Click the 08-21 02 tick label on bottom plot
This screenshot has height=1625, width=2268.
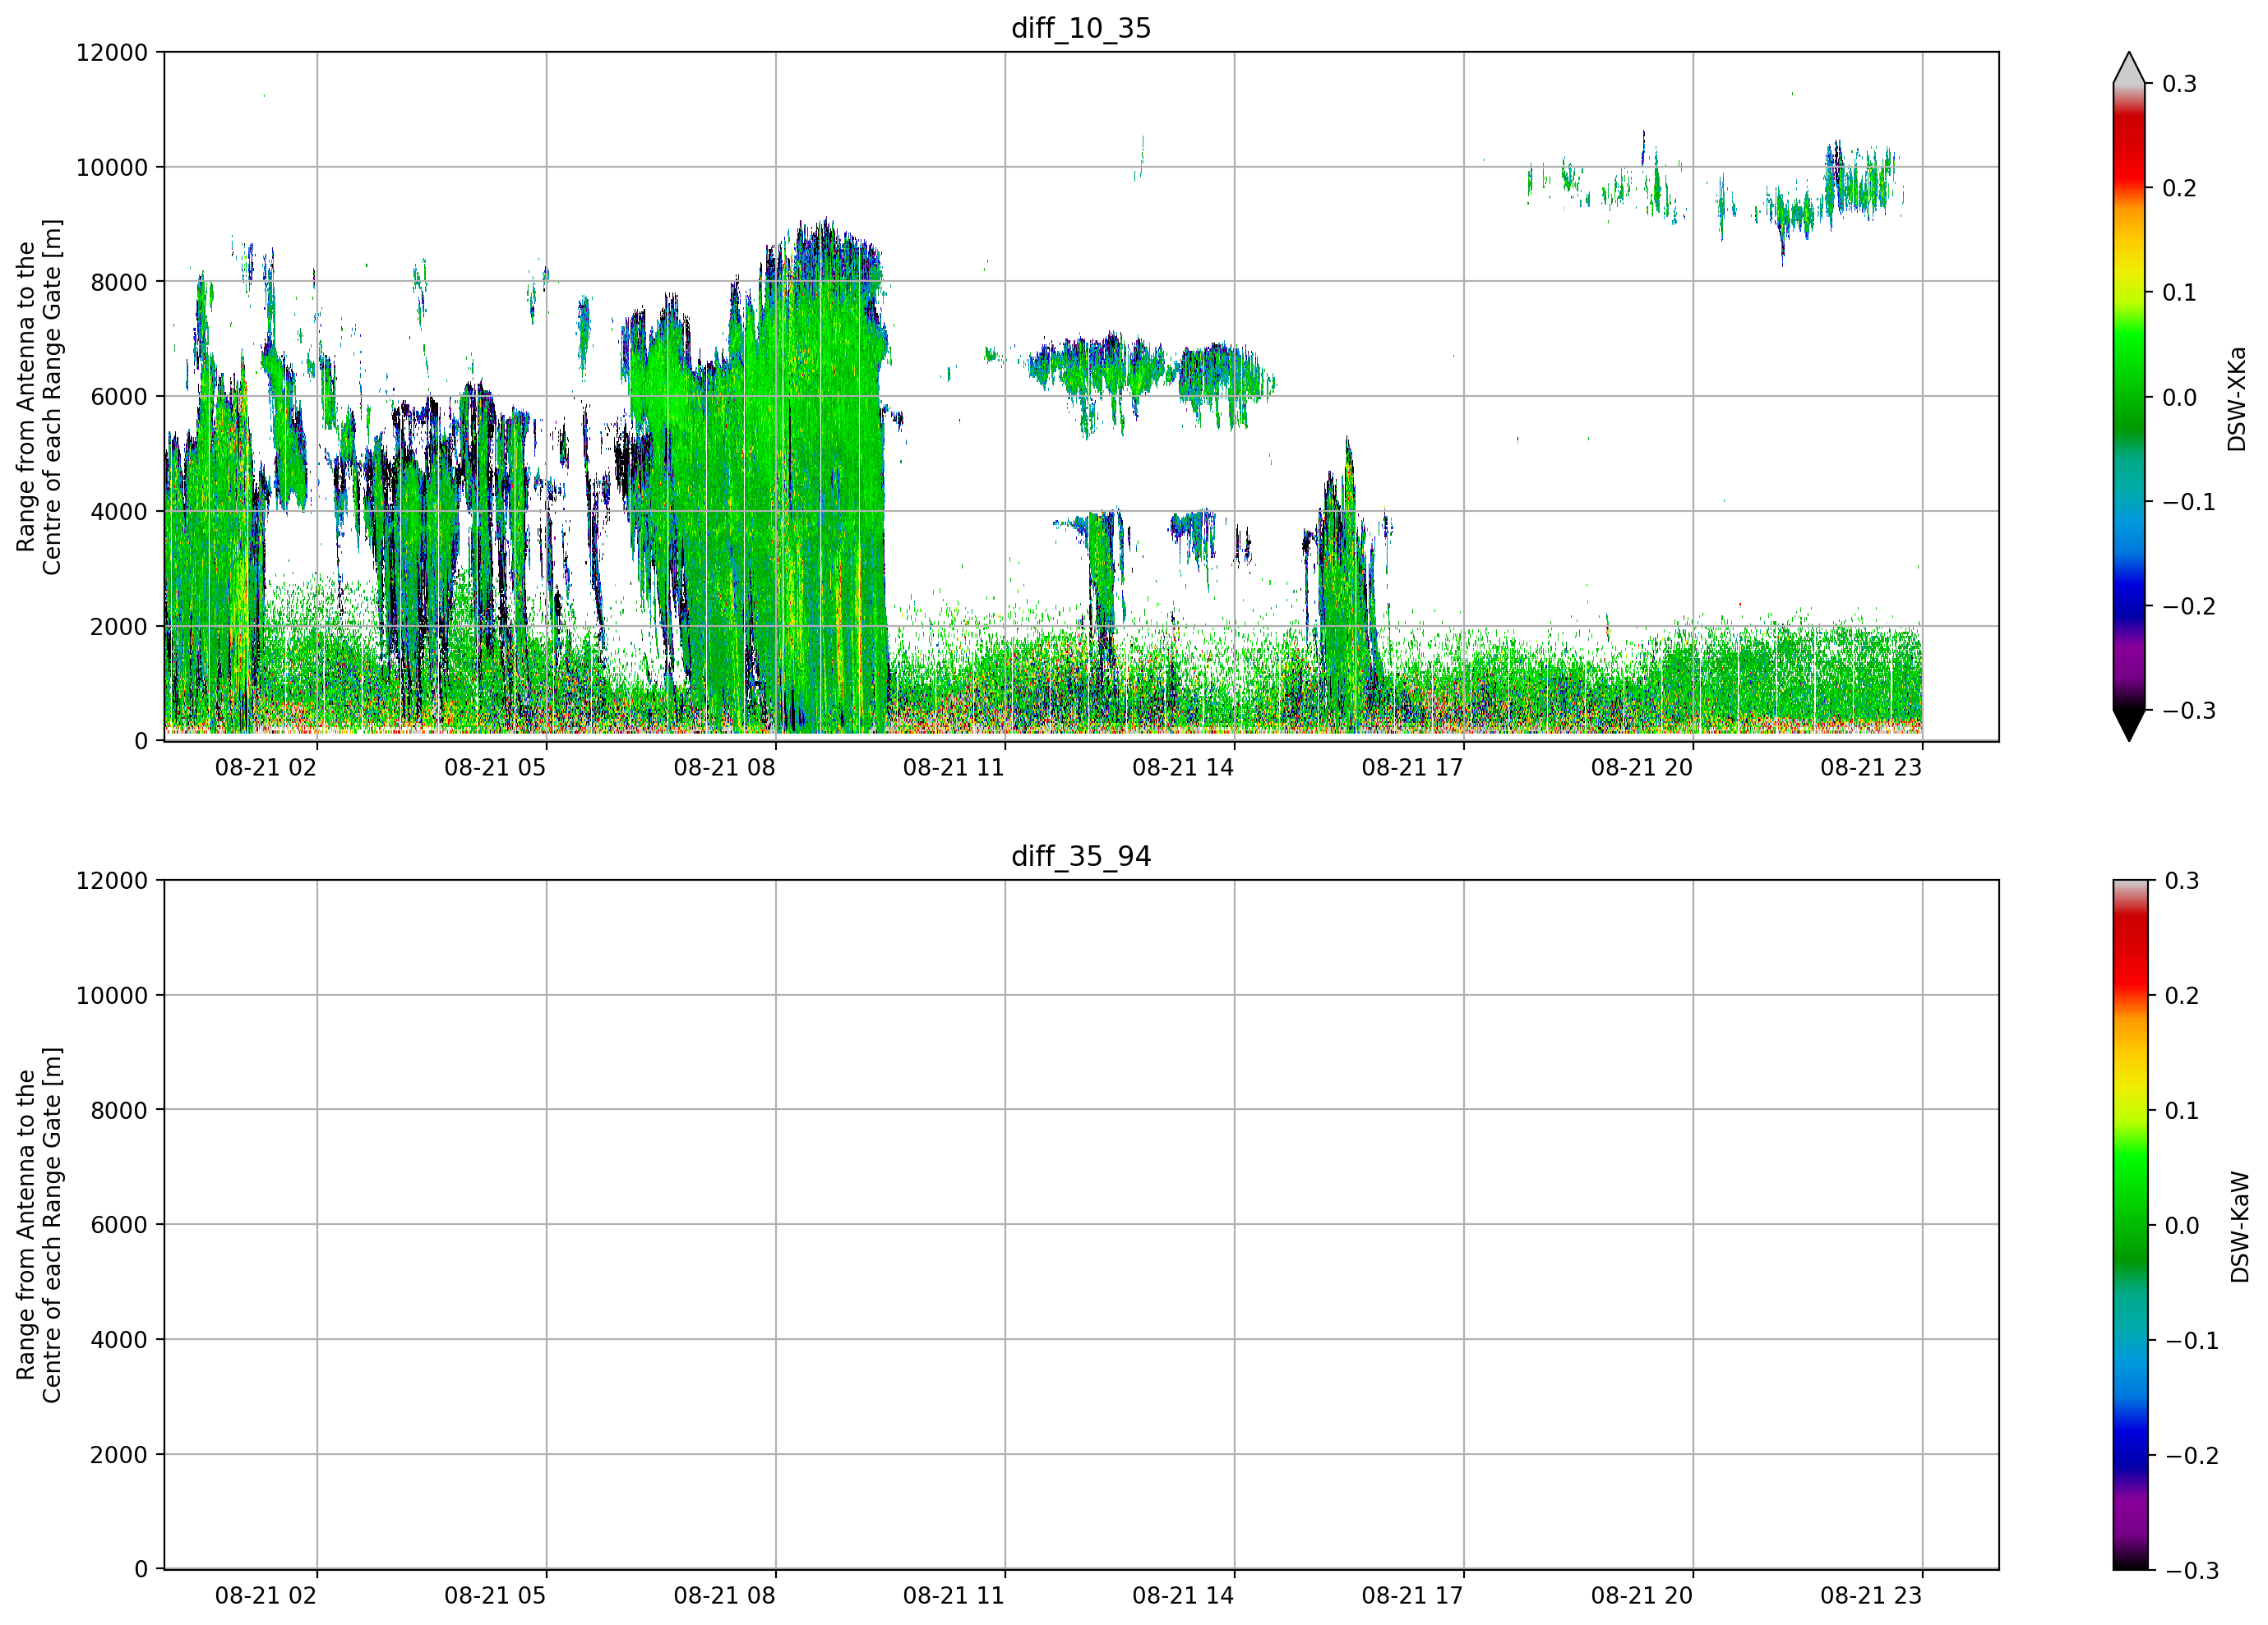coord(265,1596)
